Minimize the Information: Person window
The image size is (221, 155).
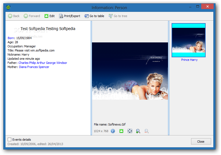point(190,7)
